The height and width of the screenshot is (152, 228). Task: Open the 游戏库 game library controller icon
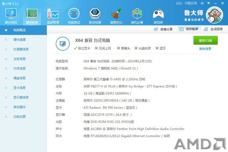pos(158,16)
